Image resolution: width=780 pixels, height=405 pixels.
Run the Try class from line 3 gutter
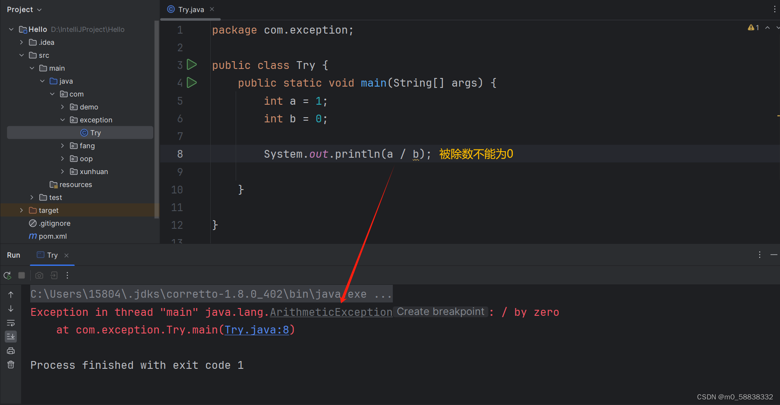click(x=192, y=65)
